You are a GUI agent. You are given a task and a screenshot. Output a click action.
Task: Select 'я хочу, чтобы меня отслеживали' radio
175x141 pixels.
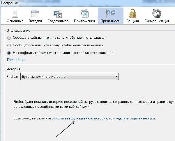(x=9, y=45)
